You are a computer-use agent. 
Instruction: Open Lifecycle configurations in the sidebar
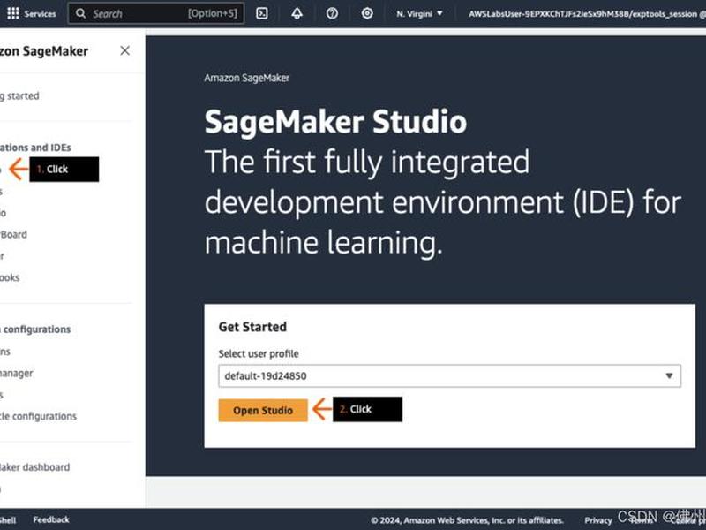[38, 416]
